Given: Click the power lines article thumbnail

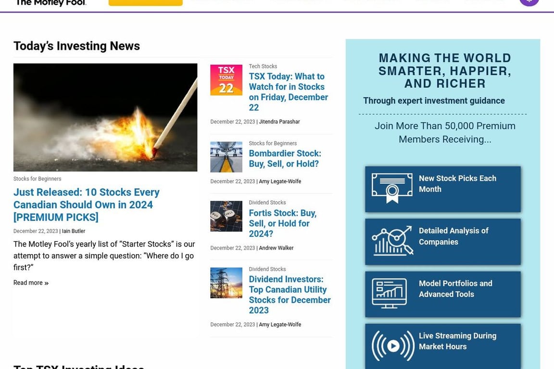Looking at the screenshot, I should 226,283.
